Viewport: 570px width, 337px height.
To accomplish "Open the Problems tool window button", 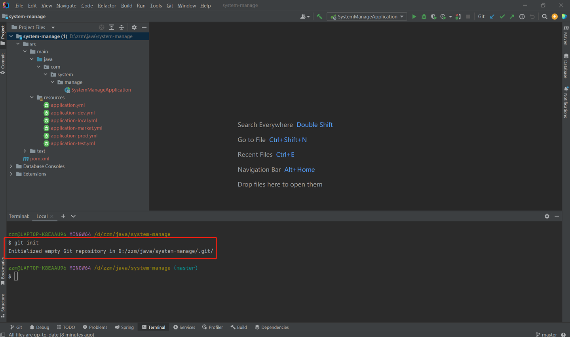I will 95,327.
